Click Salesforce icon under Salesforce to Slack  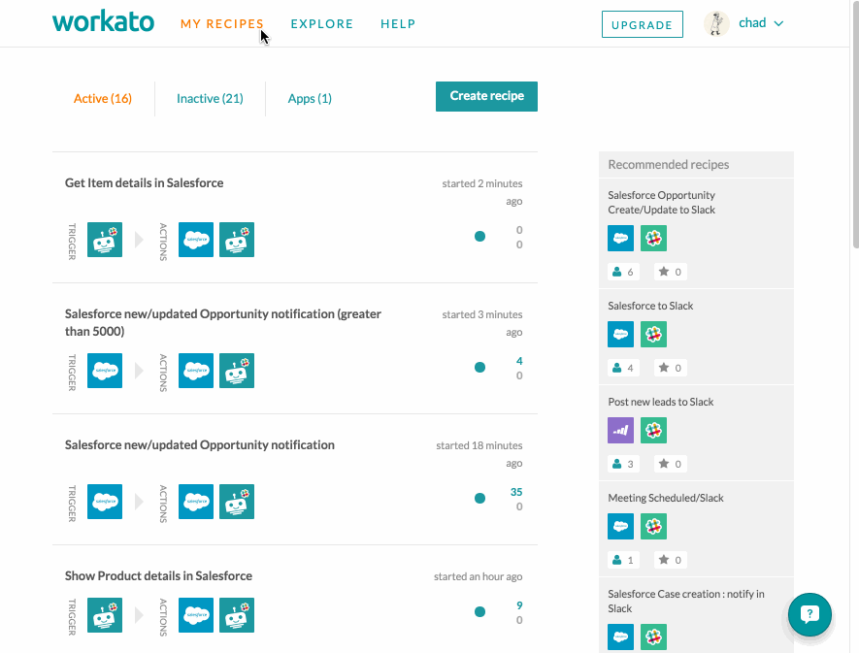pyautogui.click(x=620, y=334)
